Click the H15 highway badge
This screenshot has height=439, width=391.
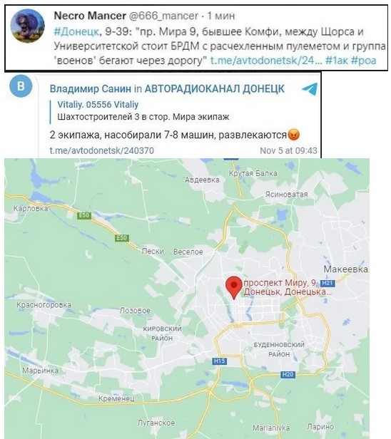tap(220, 361)
